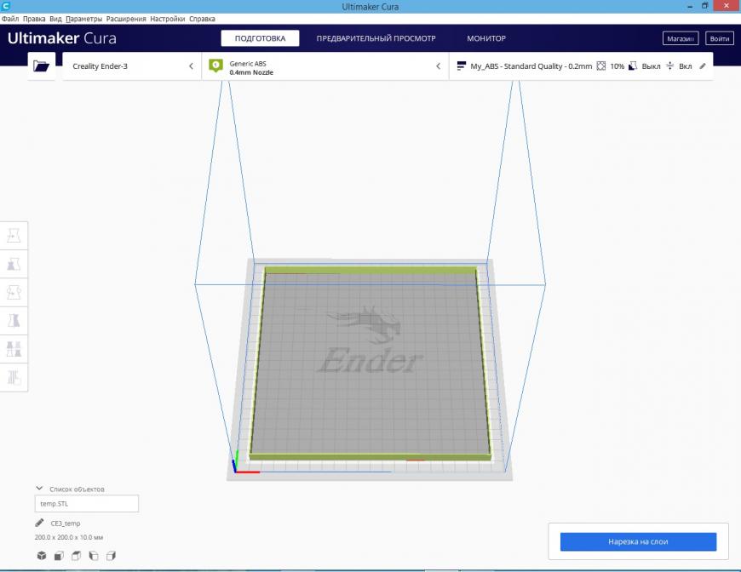The image size is (741, 572).
Task: Switch to left view cube icon
Action: point(94,556)
